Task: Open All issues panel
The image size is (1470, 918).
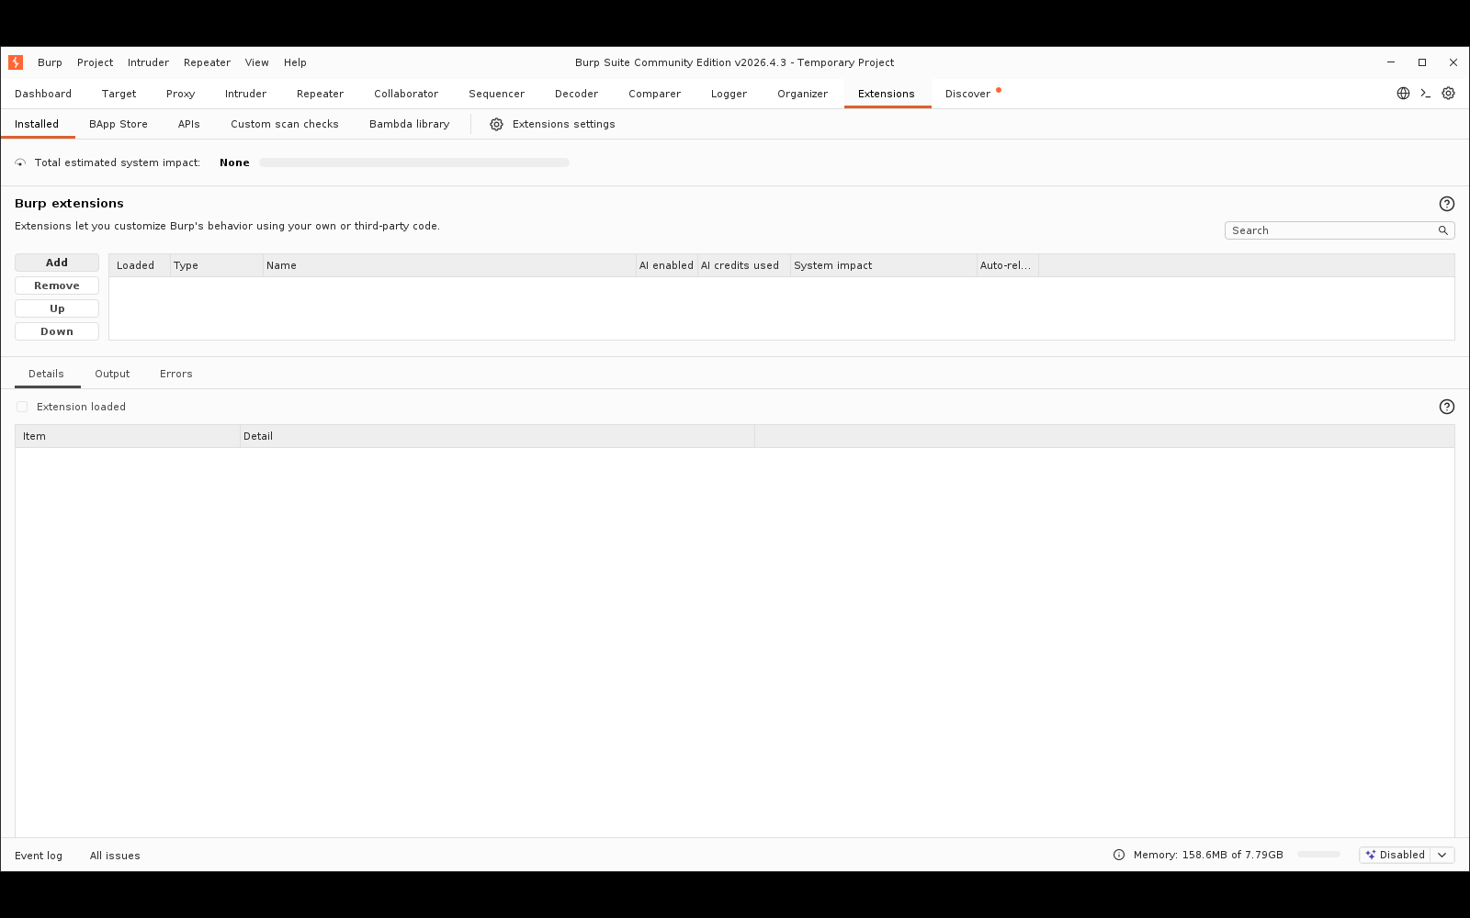Action: pyautogui.click(x=115, y=856)
